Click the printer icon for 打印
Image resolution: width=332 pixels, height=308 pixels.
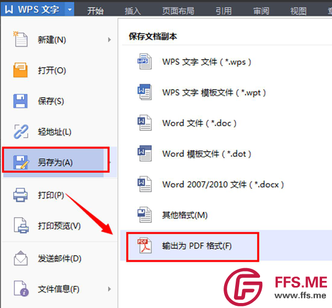click(x=20, y=195)
